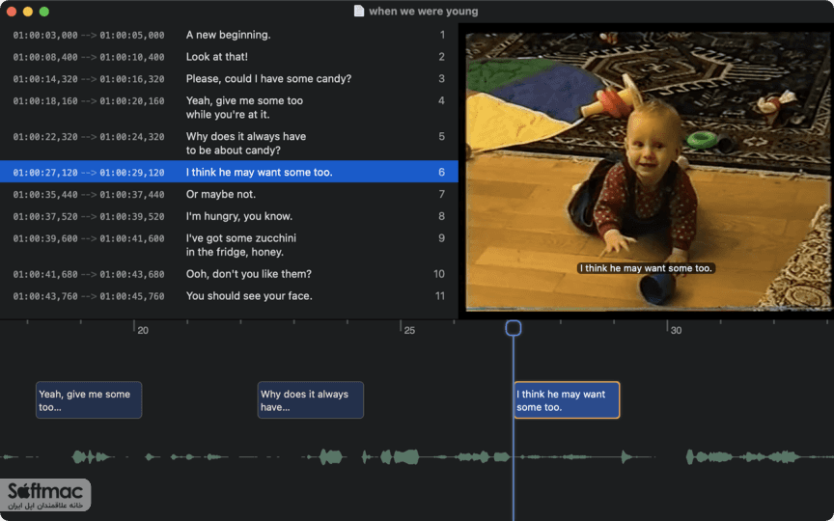This screenshot has width=834, height=521.
Task: Select the playhead handle on the timeline
Action: [x=514, y=328]
